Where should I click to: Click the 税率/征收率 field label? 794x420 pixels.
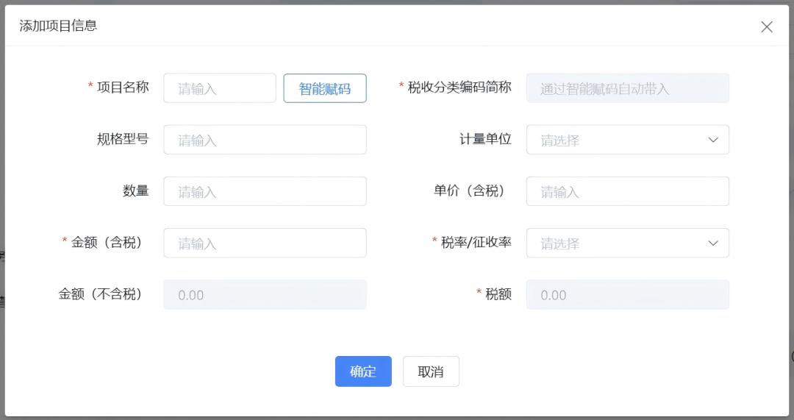coord(476,242)
